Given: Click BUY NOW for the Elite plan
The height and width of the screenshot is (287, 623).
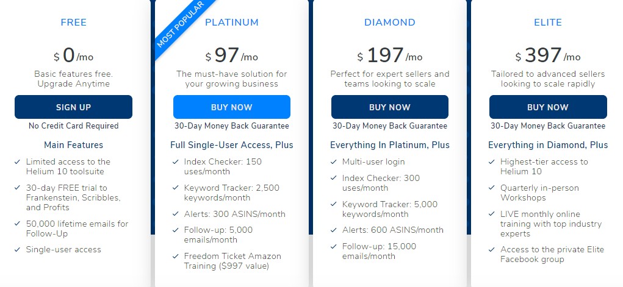Looking at the screenshot, I should (548, 107).
